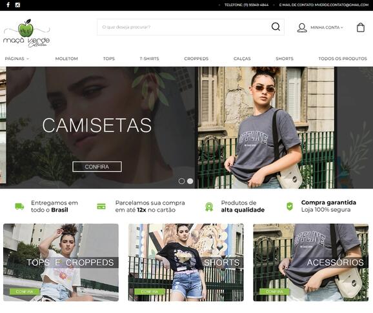The width and height of the screenshot is (373, 313).
Task: Open the shopping bag cart icon
Action: pos(360,27)
